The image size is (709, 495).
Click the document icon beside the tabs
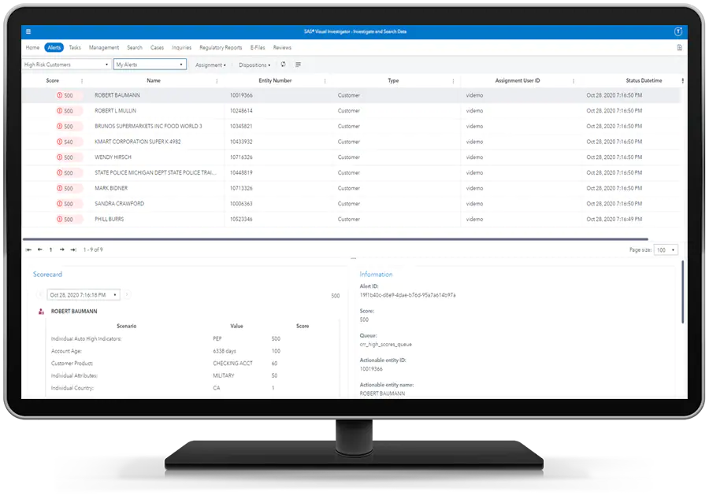pos(679,47)
